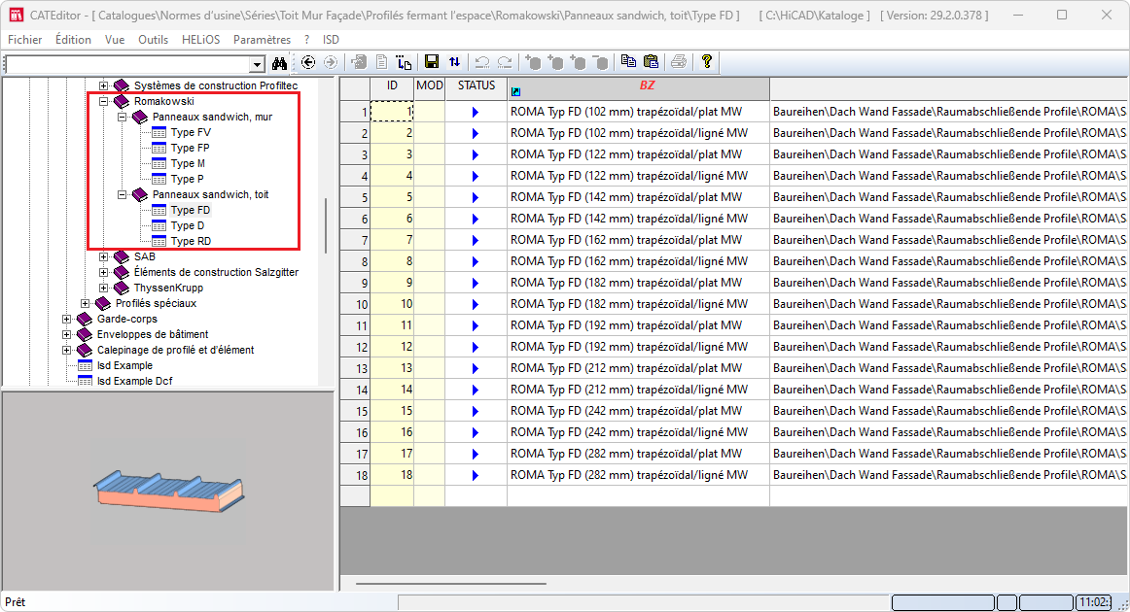Open the ? help menu

tap(307, 40)
